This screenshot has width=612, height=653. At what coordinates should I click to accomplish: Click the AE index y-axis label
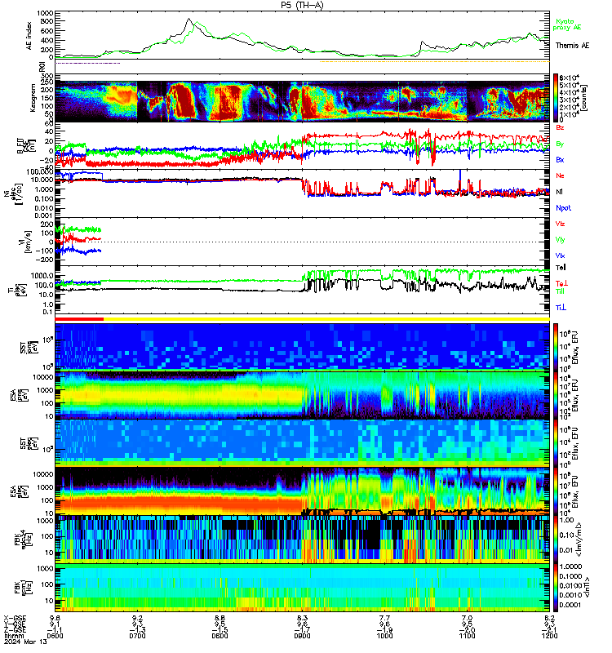pos(29,35)
